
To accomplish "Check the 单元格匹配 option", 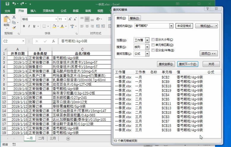I will [x=153, y=45].
